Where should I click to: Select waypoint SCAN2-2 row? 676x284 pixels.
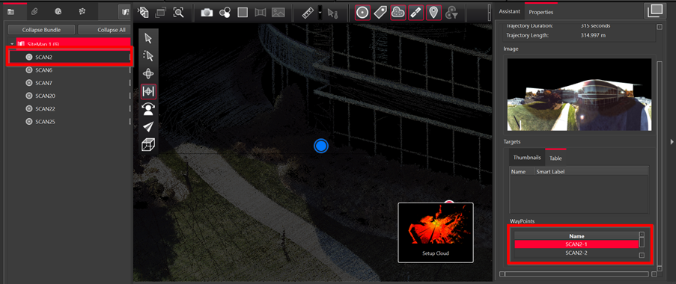(x=576, y=253)
